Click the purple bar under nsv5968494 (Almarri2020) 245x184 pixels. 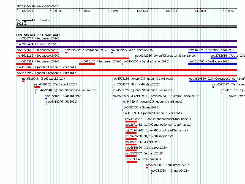[x=127, y=47]
